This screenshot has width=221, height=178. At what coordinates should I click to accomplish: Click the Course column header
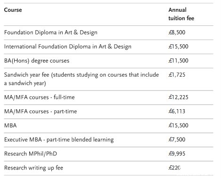point(13,10)
